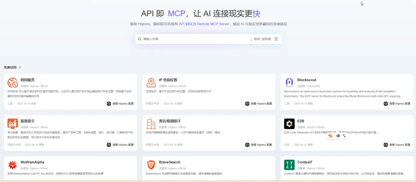Click the E2B black star logo
This screenshot has height=182, width=416.
[x=289, y=124]
